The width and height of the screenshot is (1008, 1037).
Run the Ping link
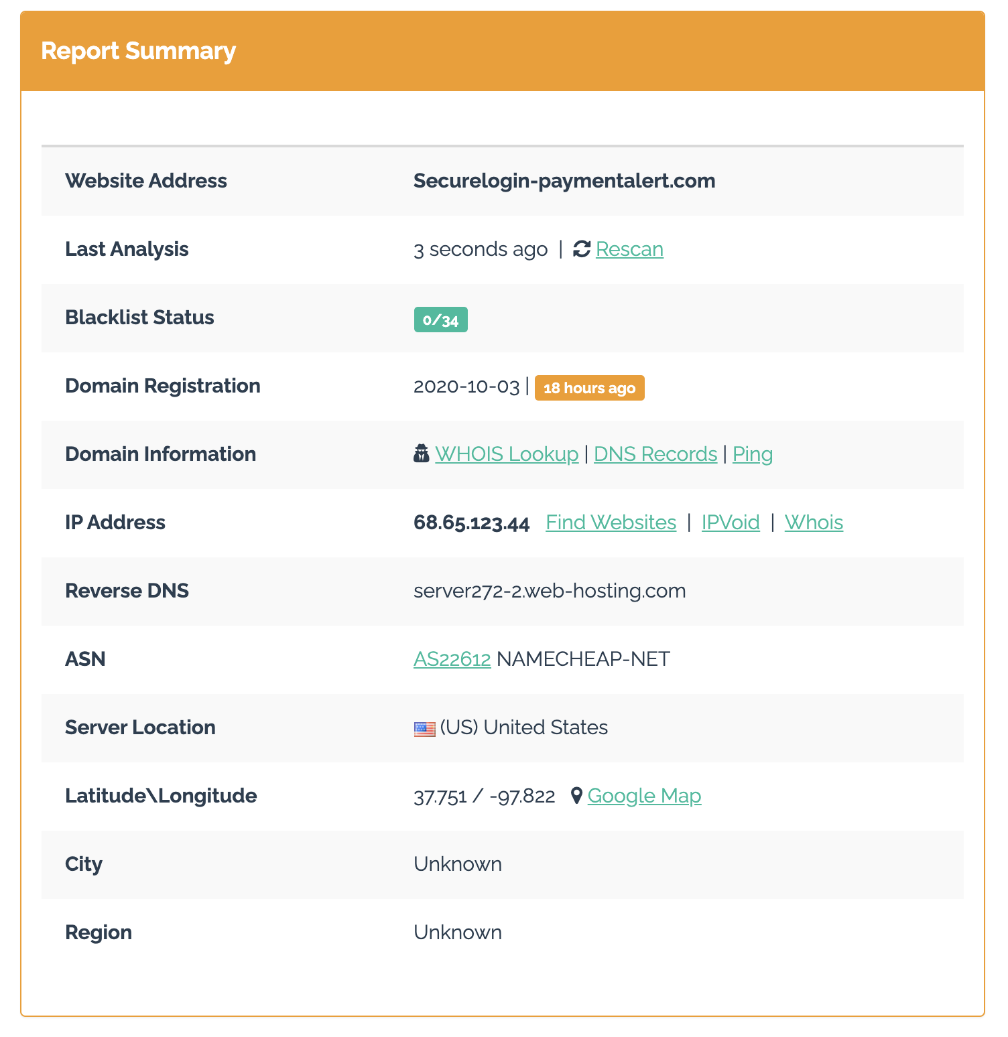point(752,454)
